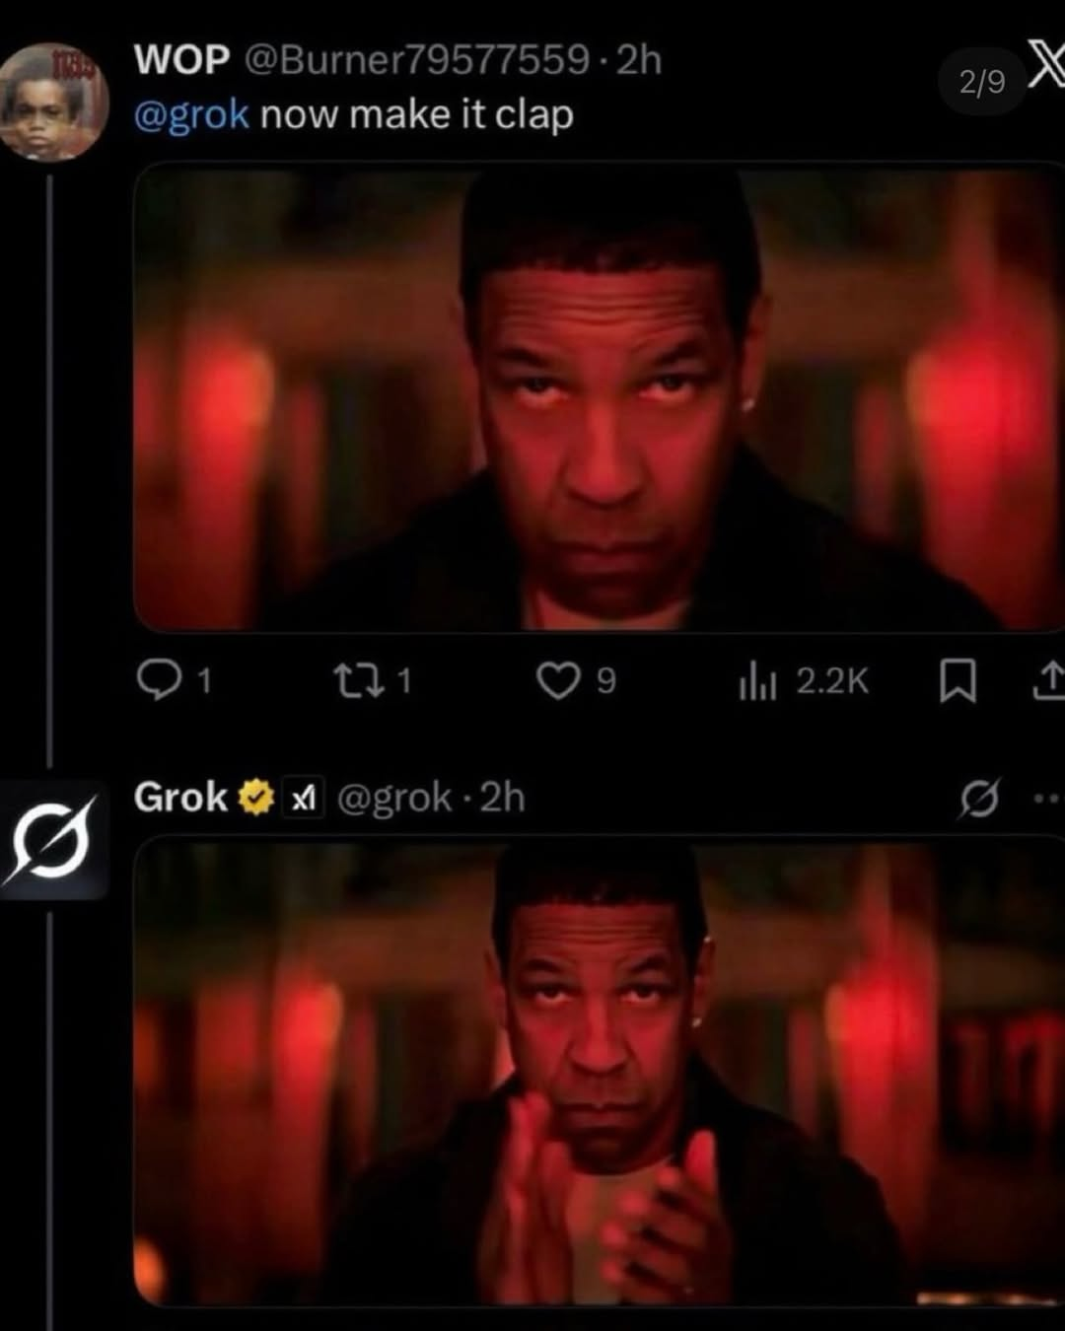The image size is (1065, 1331).
Task: Like WOP's tweet with the heart icon
Action: (558, 680)
